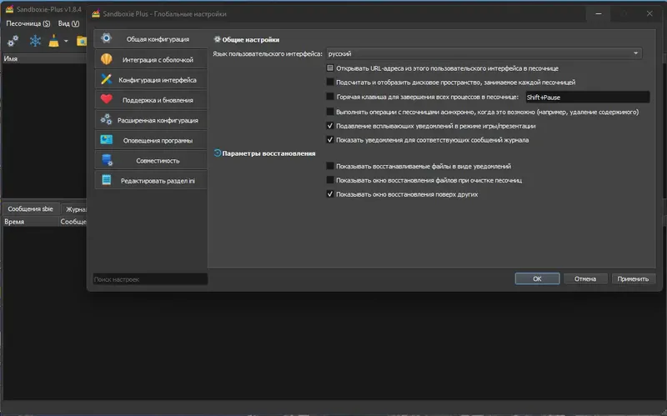
Task: Open the Вид menu
Action: (68, 23)
